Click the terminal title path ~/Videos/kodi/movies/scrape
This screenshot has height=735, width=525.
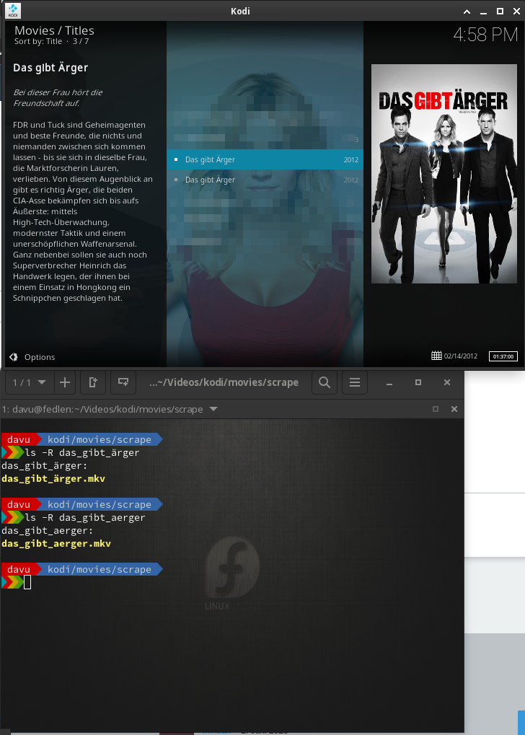pyautogui.click(x=224, y=382)
